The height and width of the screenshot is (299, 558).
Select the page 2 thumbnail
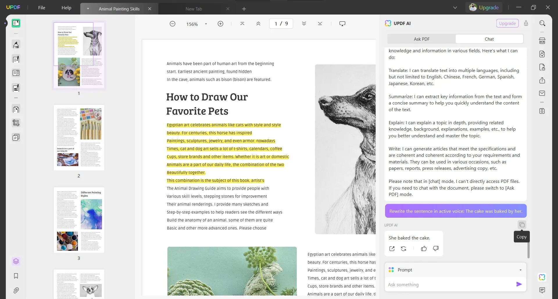coord(79,138)
